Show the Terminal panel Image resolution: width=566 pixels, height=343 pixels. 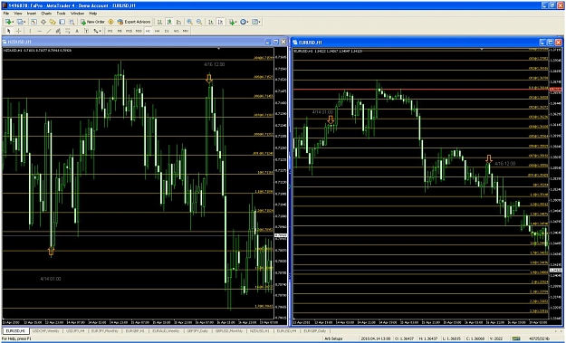(62, 22)
